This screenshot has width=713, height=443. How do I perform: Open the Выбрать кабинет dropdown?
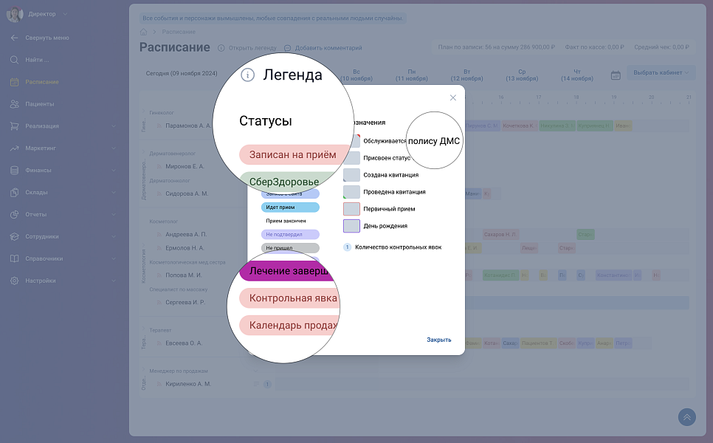click(x=661, y=72)
